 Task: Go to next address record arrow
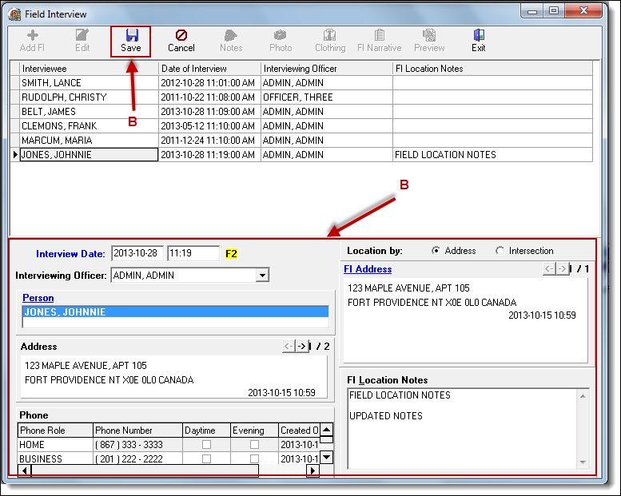click(x=301, y=346)
